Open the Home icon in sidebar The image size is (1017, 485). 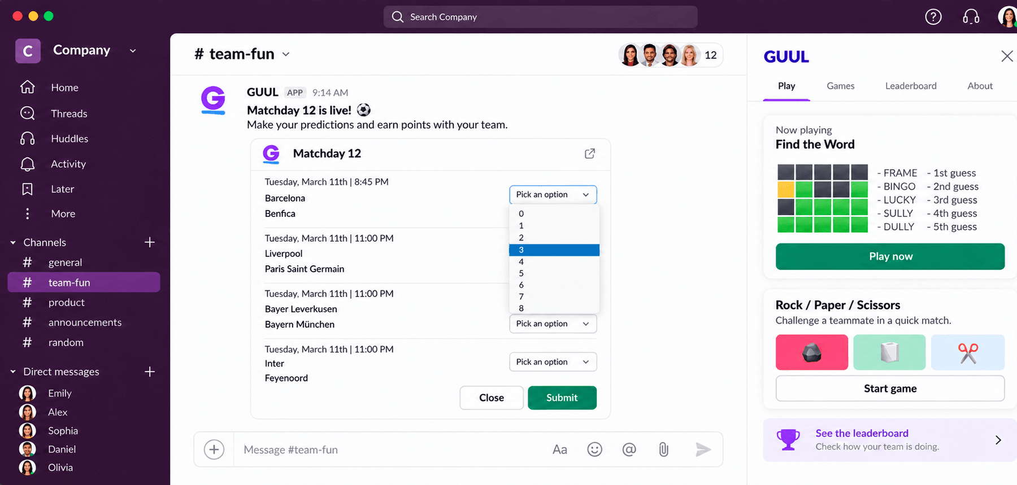[x=27, y=87]
